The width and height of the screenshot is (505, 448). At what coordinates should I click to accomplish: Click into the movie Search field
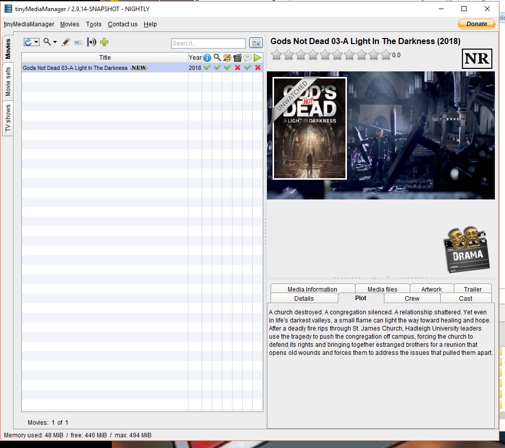pyautogui.click(x=208, y=43)
